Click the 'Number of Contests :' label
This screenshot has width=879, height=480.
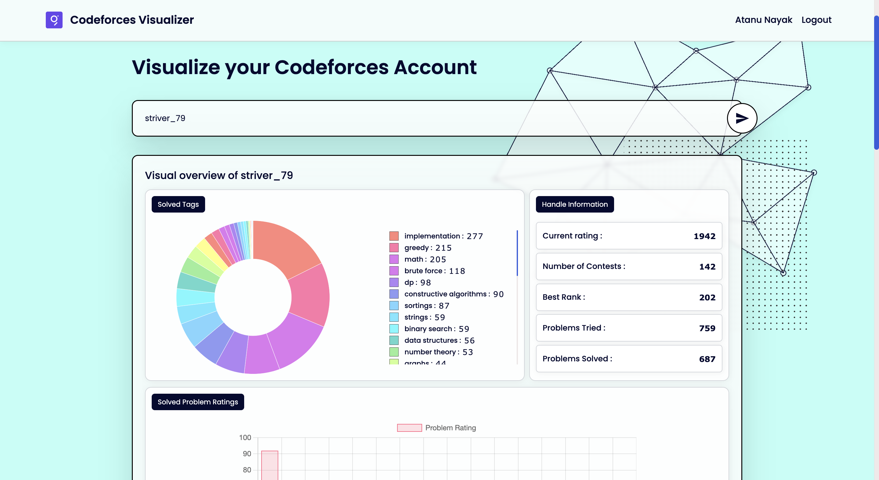tap(584, 266)
